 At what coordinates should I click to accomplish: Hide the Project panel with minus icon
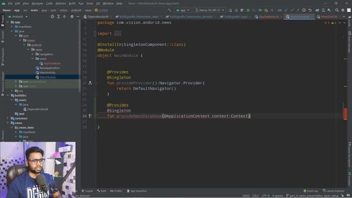[x=78, y=16]
